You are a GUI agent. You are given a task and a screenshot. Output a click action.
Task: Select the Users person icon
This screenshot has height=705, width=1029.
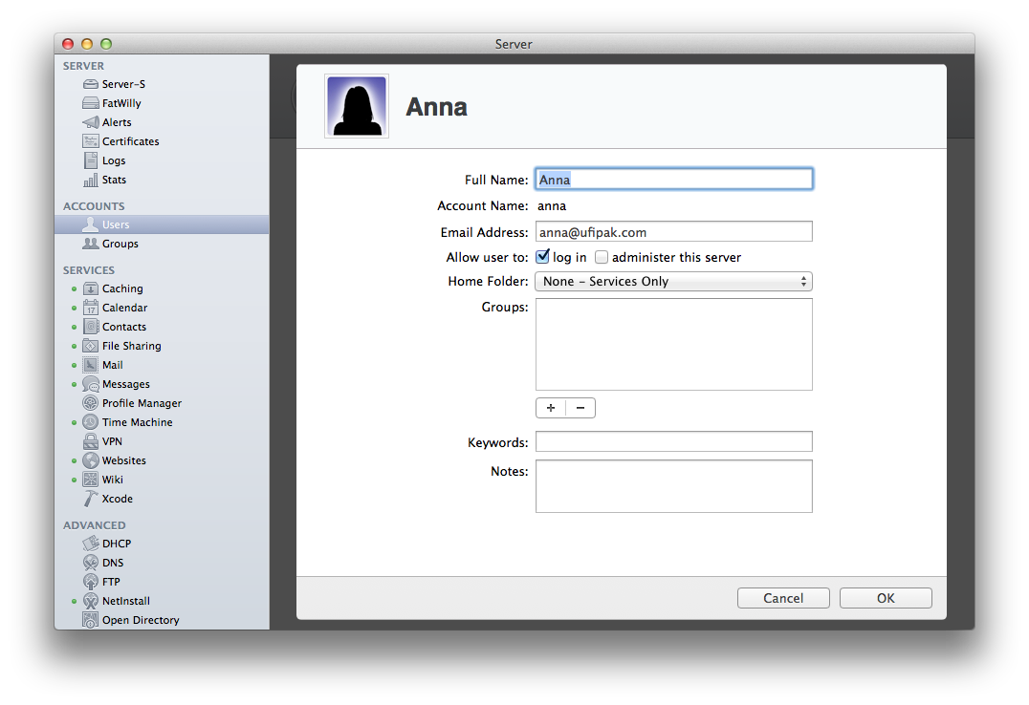pyautogui.click(x=91, y=224)
